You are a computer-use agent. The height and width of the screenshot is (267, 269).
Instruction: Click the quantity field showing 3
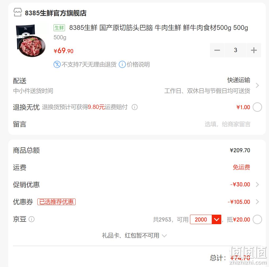click(235, 50)
